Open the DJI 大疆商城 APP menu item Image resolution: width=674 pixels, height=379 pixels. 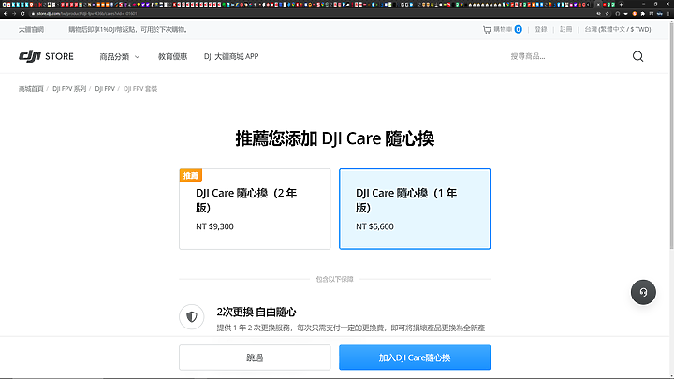[231, 57]
